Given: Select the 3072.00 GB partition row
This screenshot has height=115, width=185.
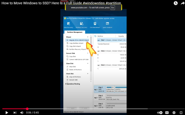Looking at the screenshot, I should [x=112, y=69].
